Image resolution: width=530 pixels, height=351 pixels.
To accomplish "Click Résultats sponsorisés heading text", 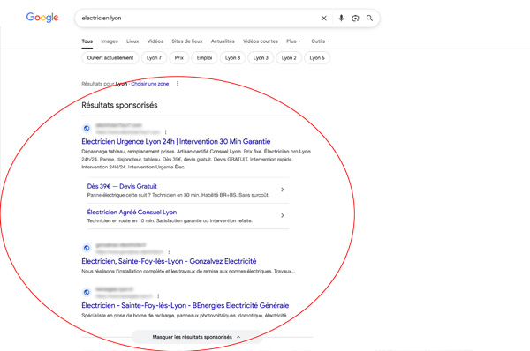I will pos(119,105).
